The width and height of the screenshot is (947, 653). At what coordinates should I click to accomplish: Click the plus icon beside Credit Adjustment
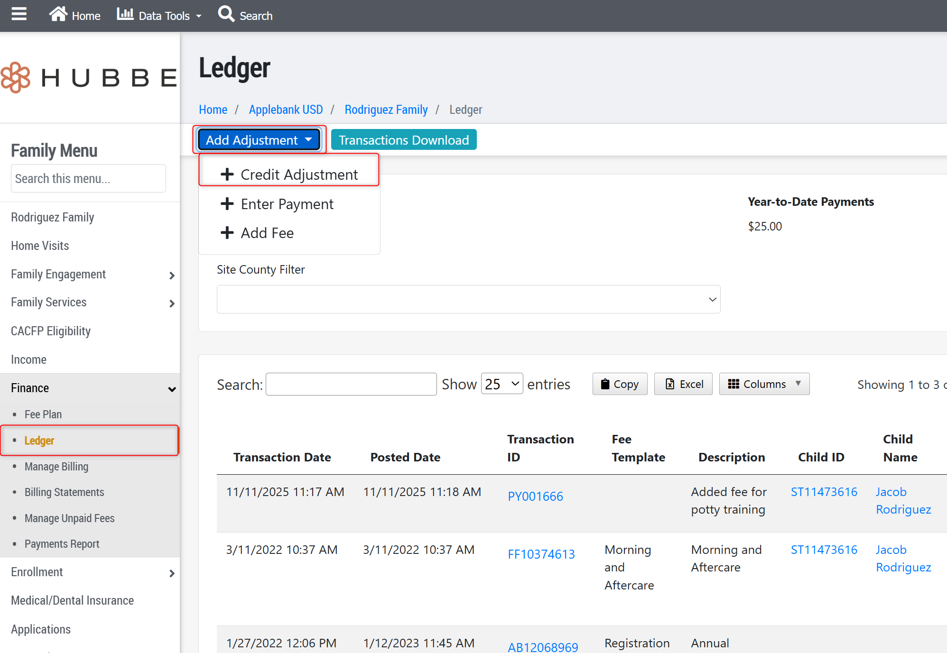227,175
